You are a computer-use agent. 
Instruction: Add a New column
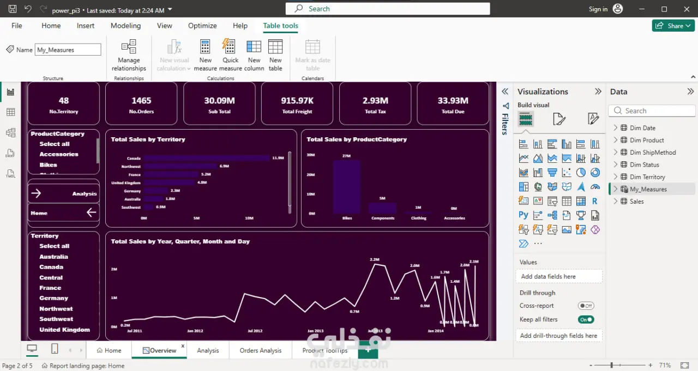(x=254, y=56)
